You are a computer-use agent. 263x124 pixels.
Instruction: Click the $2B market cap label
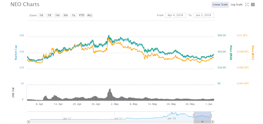pyautogui.click(x=22, y=67)
